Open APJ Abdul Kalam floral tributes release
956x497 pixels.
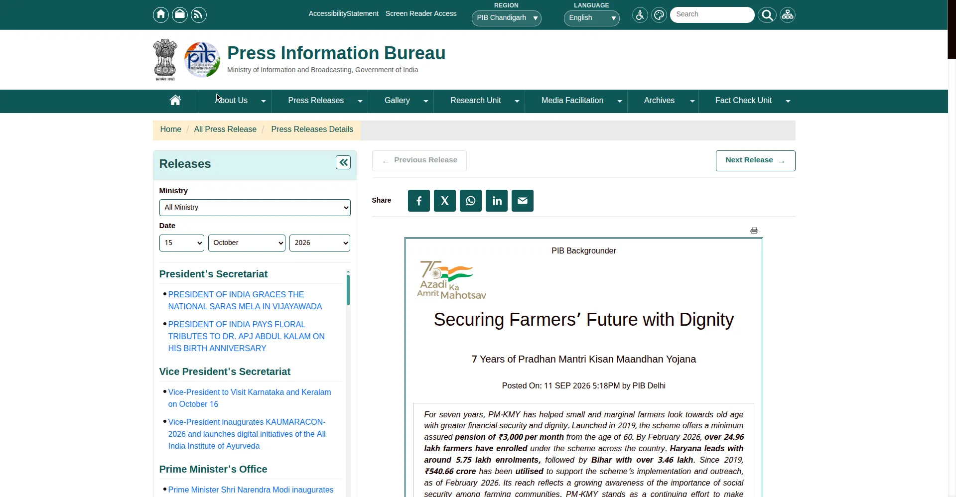(x=247, y=337)
